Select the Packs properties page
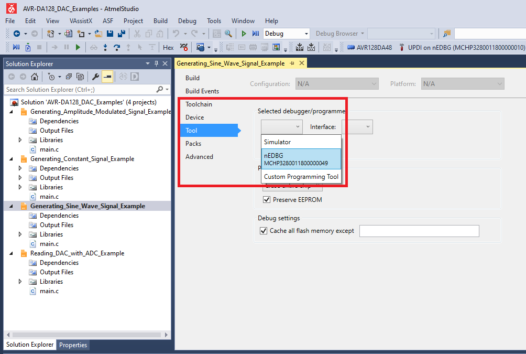526x354 pixels. [193, 143]
